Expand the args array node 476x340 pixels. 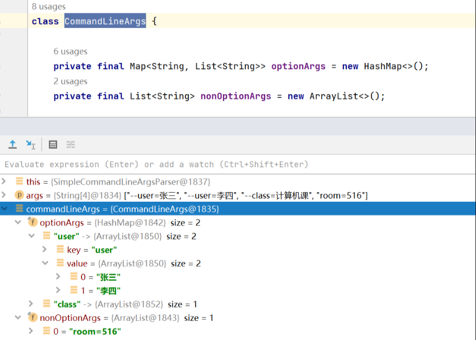pyautogui.click(x=5, y=195)
